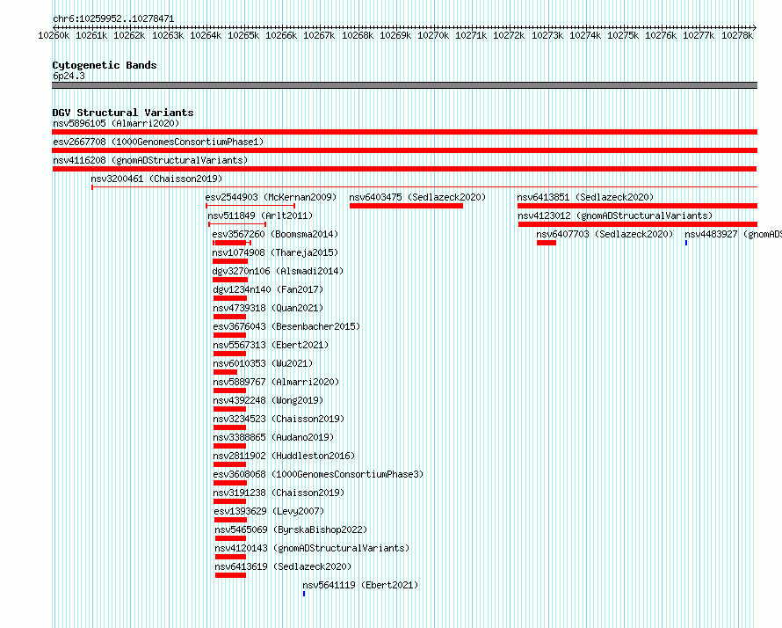The image size is (782, 628).
Task: Click nsv4116208 (gnomADStructuralVariants) label
Action: point(150,160)
